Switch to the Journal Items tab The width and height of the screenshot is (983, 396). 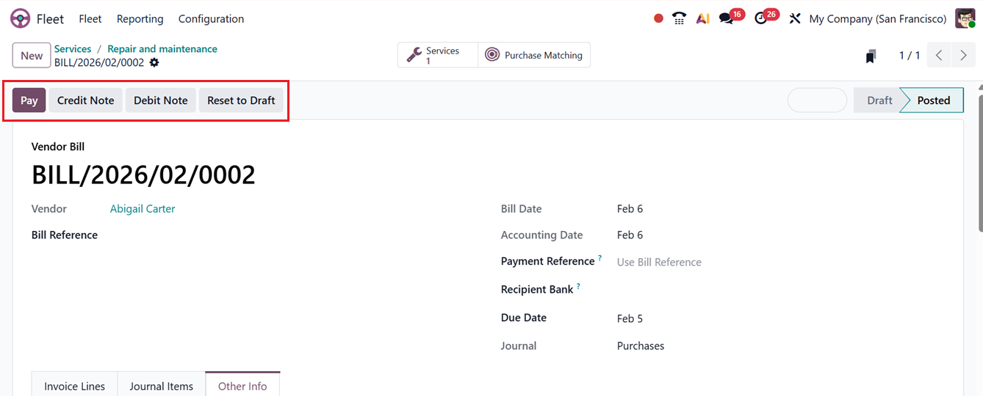click(161, 386)
